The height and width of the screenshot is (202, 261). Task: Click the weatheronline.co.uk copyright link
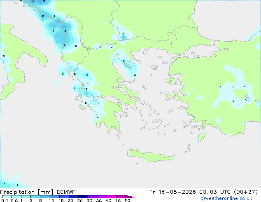[226, 198]
